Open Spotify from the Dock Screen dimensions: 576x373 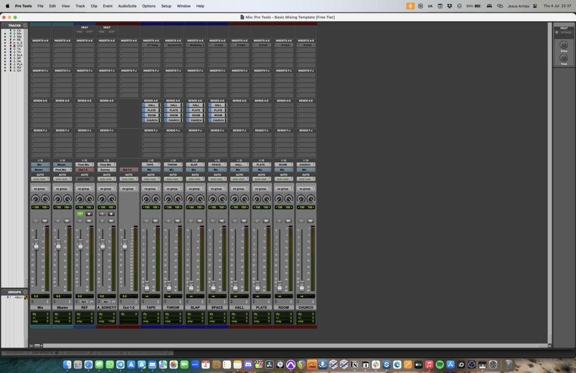440,364
